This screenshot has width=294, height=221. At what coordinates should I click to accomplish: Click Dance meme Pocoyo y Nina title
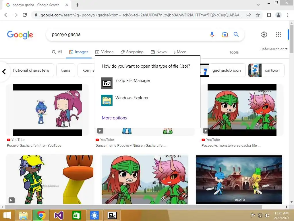point(131,146)
